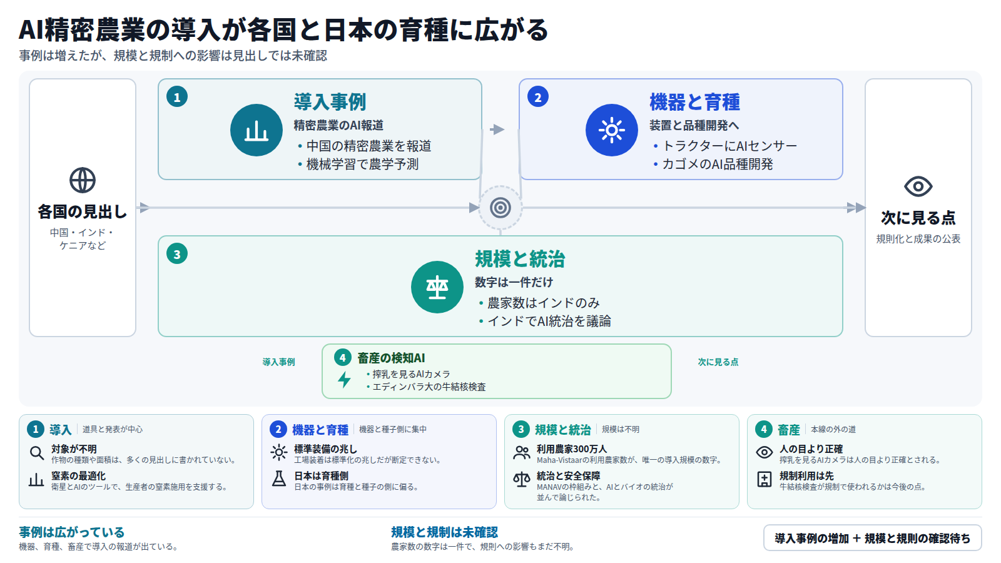
Task: Click the tag 機器と種子側に集中
Action: [x=393, y=430]
